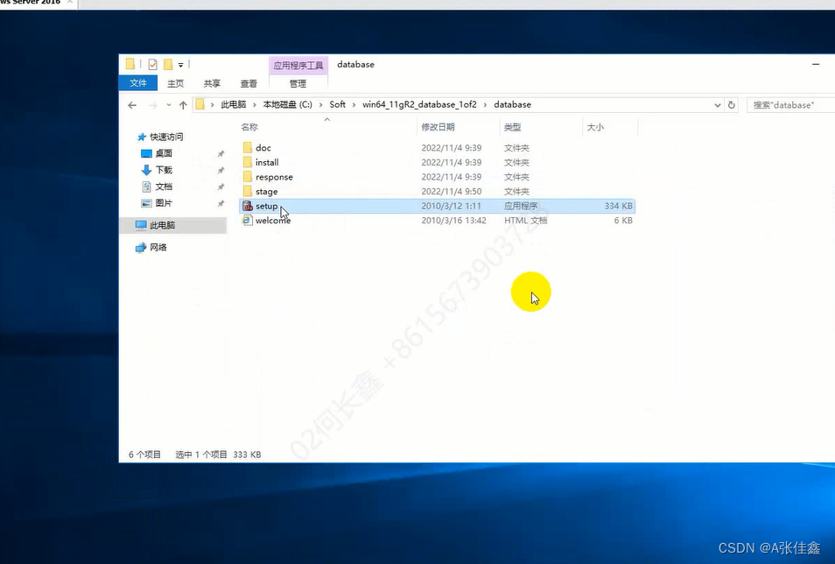
Task: Click inside the search database box
Action: (788, 104)
